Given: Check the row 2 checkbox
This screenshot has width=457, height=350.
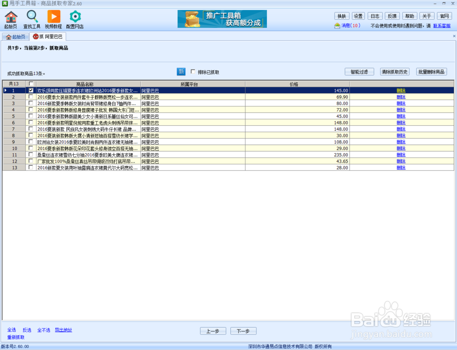Looking at the screenshot, I should coord(31,97).
